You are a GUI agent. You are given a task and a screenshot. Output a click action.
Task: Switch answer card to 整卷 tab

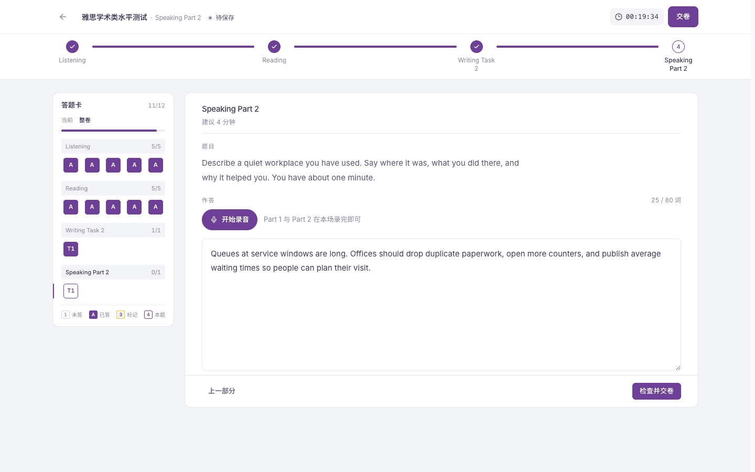tap(85, 120)
